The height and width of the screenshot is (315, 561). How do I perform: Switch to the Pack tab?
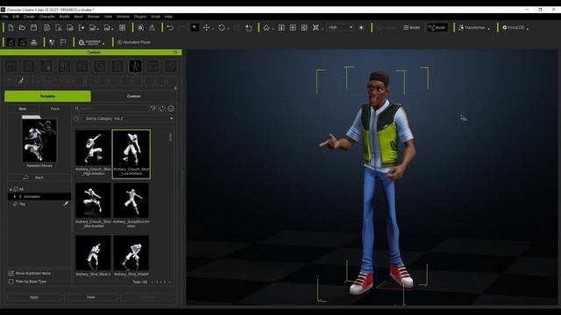(x=54, y=108)
